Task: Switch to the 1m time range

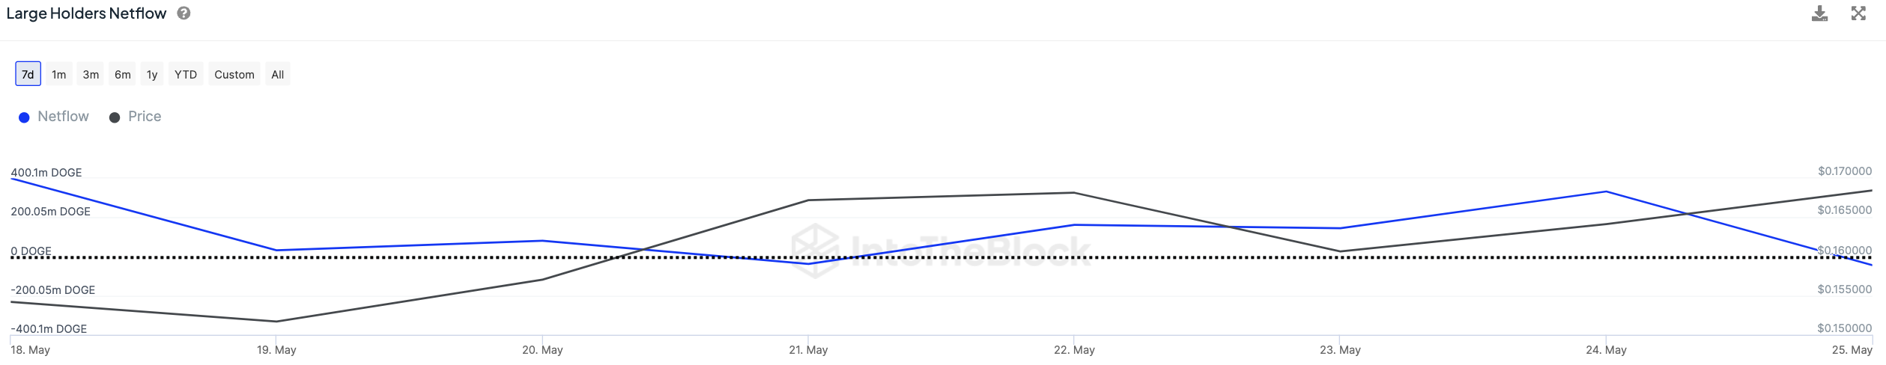Action: [59, 74]
